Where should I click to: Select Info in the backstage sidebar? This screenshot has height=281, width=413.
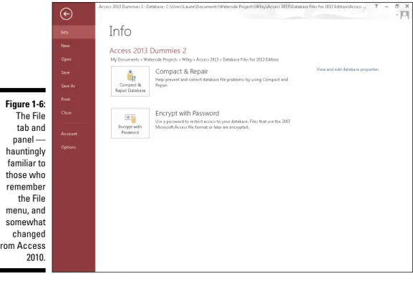coord(74,32)
